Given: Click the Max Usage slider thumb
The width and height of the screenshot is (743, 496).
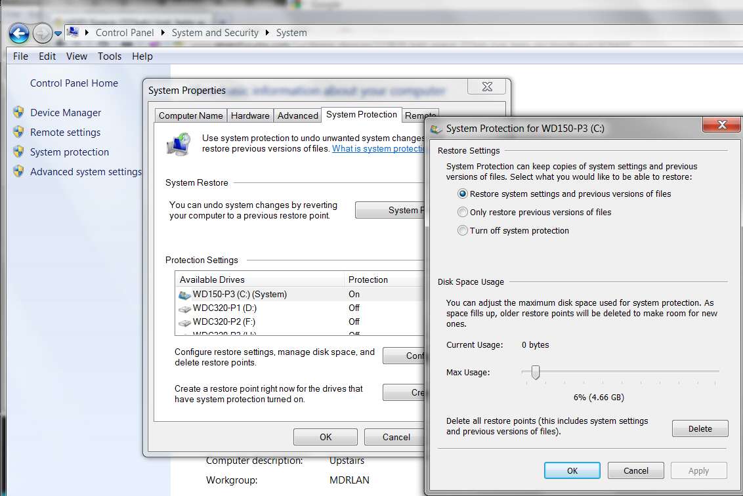Looking at the screenshot, I should 536,373.
